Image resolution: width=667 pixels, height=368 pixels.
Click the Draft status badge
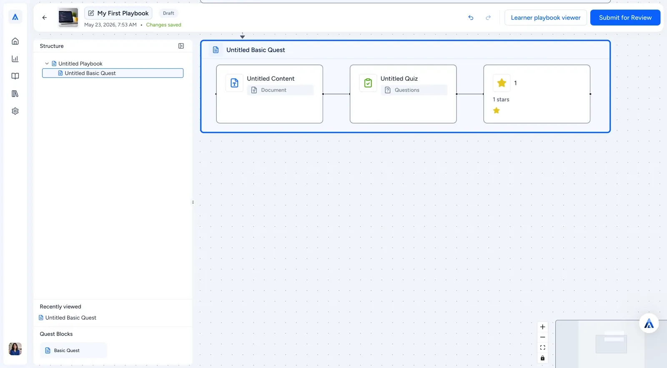[168, 13]
